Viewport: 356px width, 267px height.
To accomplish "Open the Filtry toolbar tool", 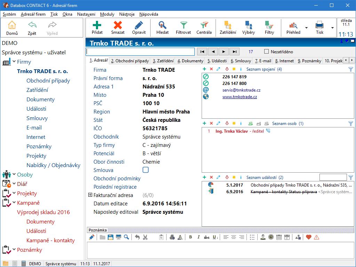I will pos(269,28).
